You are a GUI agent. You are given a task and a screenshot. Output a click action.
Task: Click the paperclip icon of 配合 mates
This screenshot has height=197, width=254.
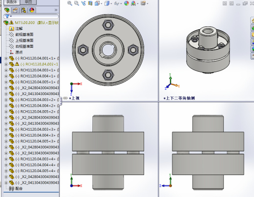pos(12,189)
